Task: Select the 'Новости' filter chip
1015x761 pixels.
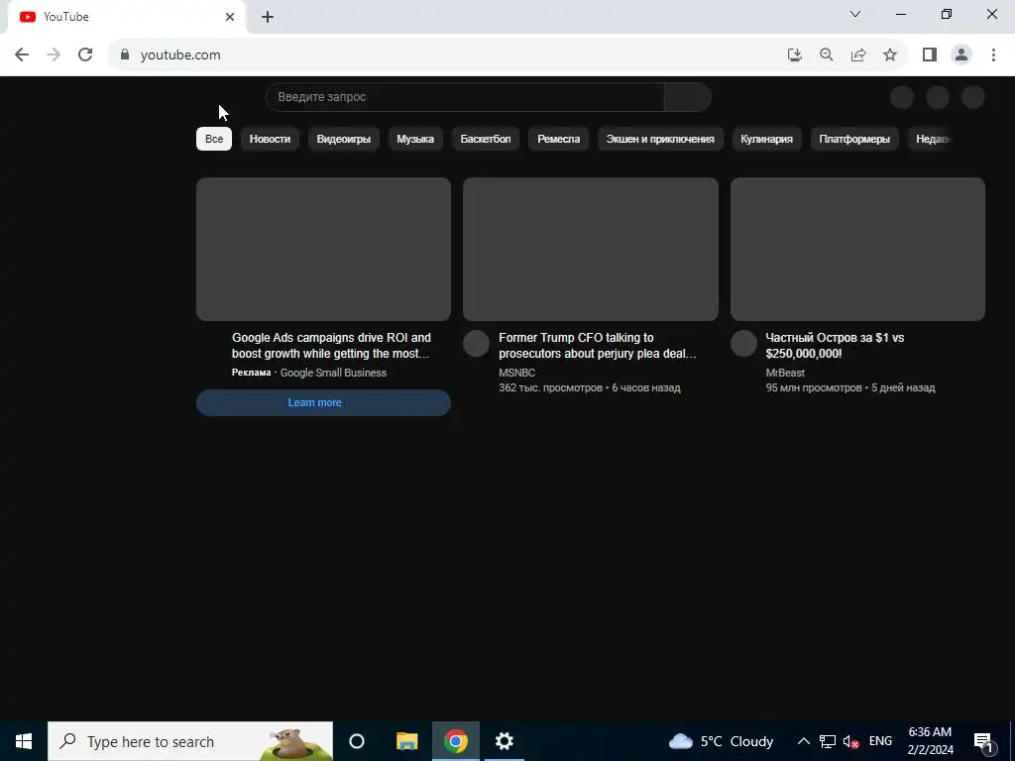Action: coord(270,139)
